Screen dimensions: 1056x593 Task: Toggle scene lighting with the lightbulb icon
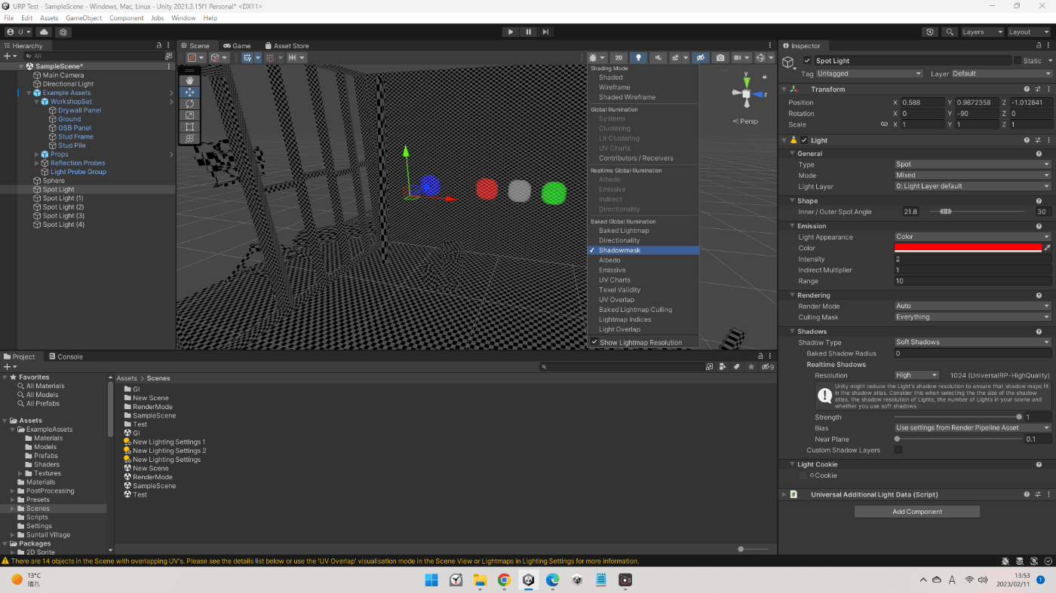639,58
